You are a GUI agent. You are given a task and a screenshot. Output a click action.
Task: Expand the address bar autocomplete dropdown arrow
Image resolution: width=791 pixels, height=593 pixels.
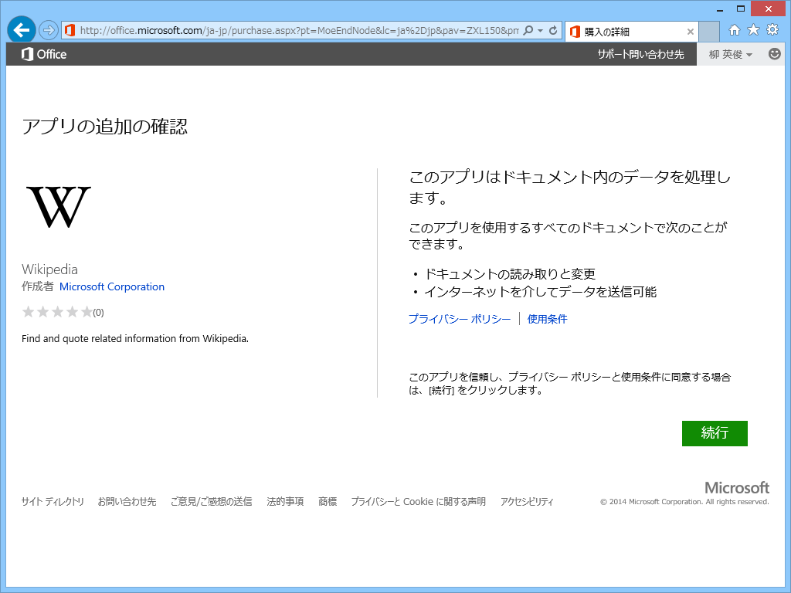tap(540, 30)
